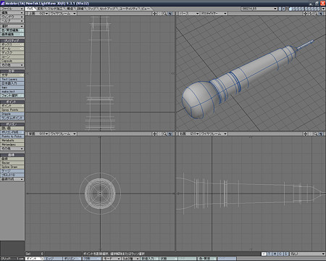Switch to the ユーティリティ tab

[129, 9]
